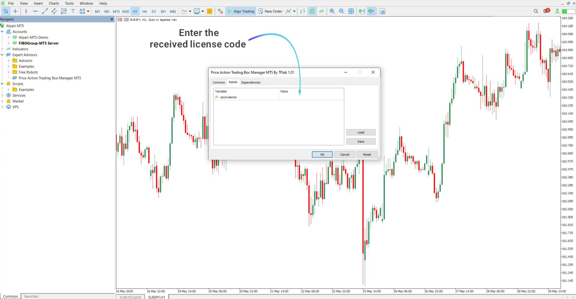The width and height of the screenshot is (576, 299).
Task: Select Price Action Trading Box Manager MT5
Action: coord(50,78)
